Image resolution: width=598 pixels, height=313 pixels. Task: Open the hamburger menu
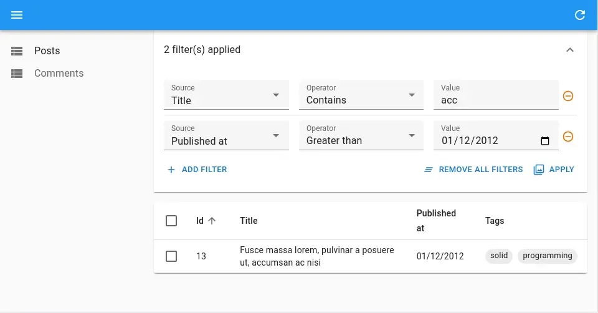click(17, 15)
